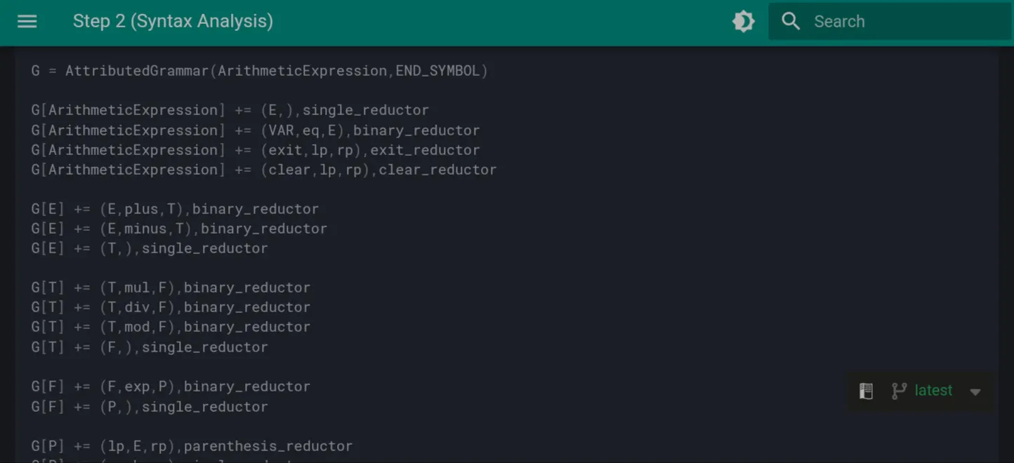1014x463 pixels.
Task: Open the hamburger navigation menu
Action: pos(27,21)
